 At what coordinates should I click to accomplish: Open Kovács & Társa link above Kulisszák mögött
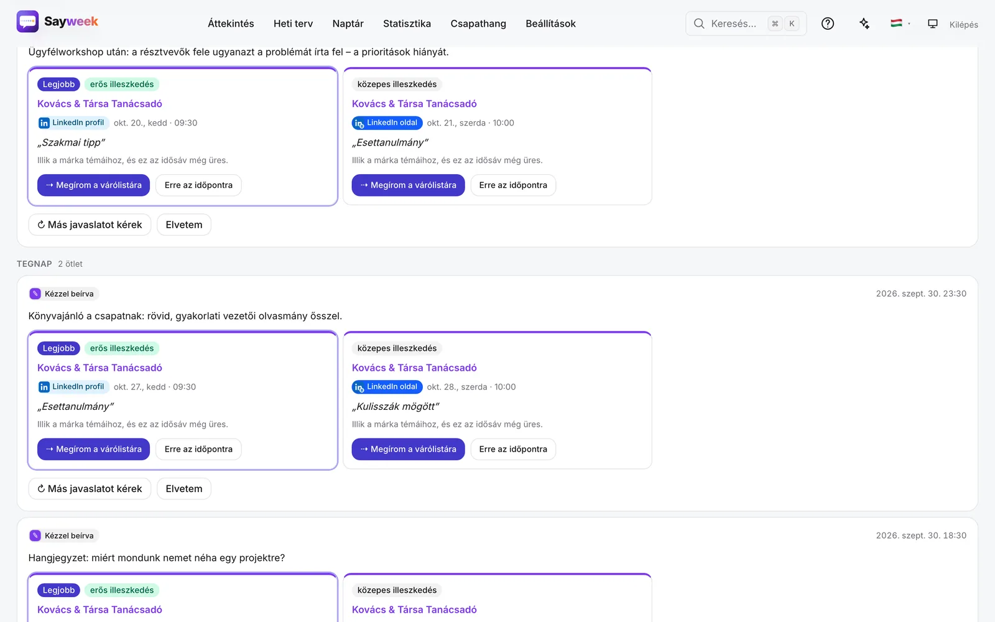pos(414,368)
